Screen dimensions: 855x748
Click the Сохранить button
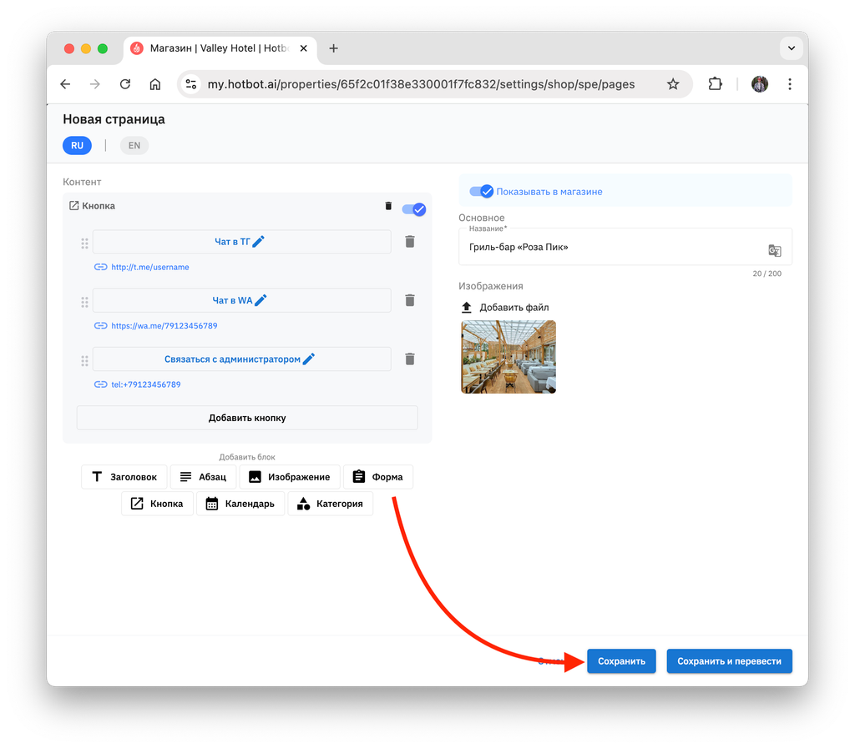tap(621, 661)
